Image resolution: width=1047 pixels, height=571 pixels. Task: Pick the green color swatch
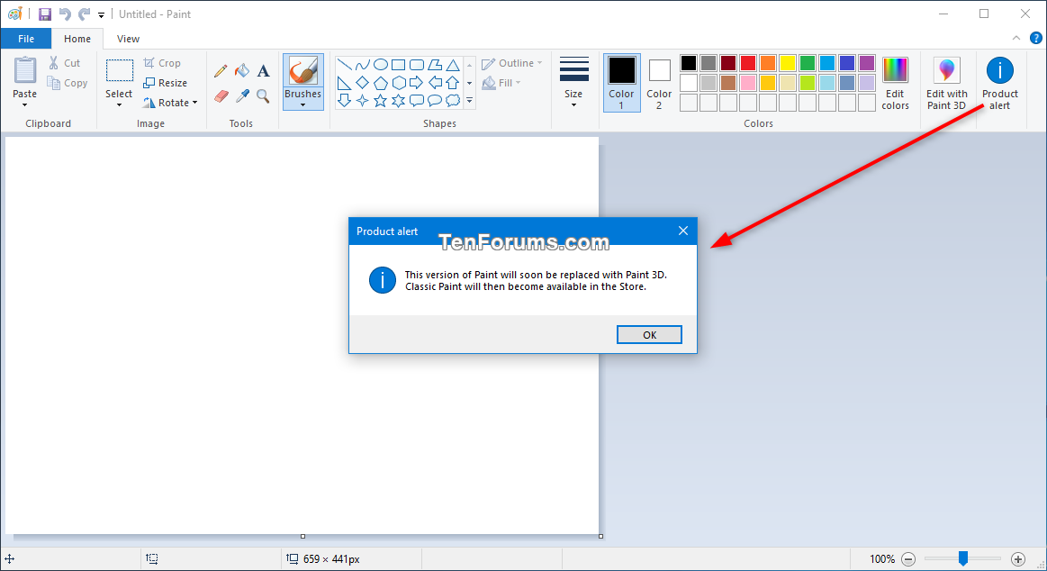(808, 63)
